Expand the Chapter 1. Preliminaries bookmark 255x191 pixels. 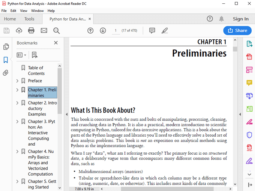pos(17,90)
